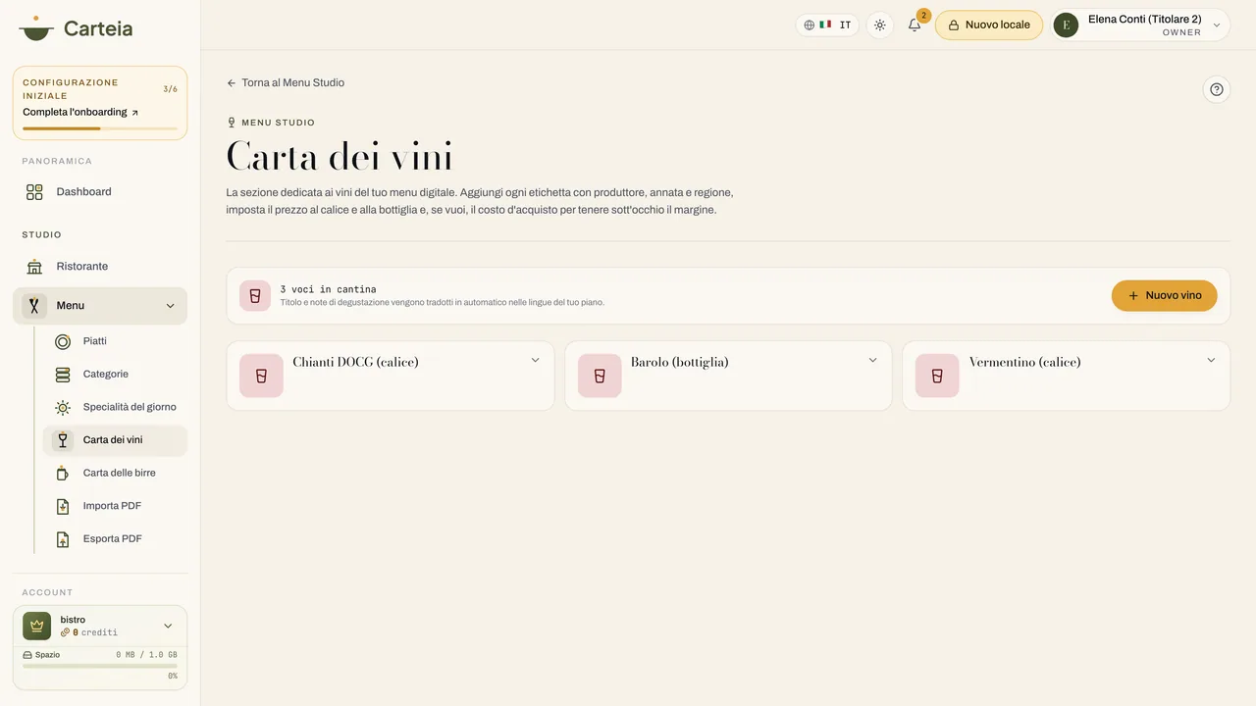Click the 0 crediti label
Image resolution: width=1256 pixels, height=706 pixels.
click(x=89, y=632)
